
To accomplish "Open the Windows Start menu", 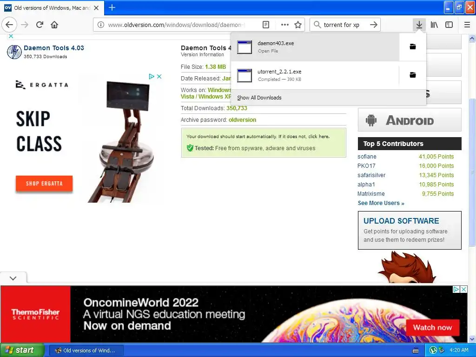I will point(22,350).
